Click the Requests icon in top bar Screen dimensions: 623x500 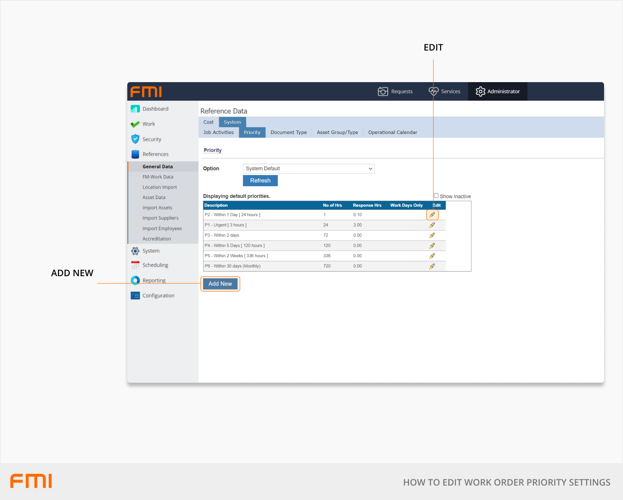395,91
